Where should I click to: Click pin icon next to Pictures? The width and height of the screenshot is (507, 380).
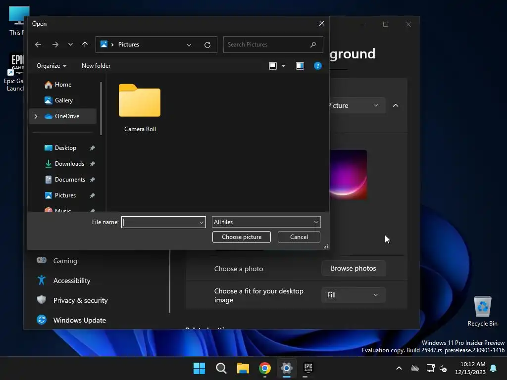[x=93, y=195]
